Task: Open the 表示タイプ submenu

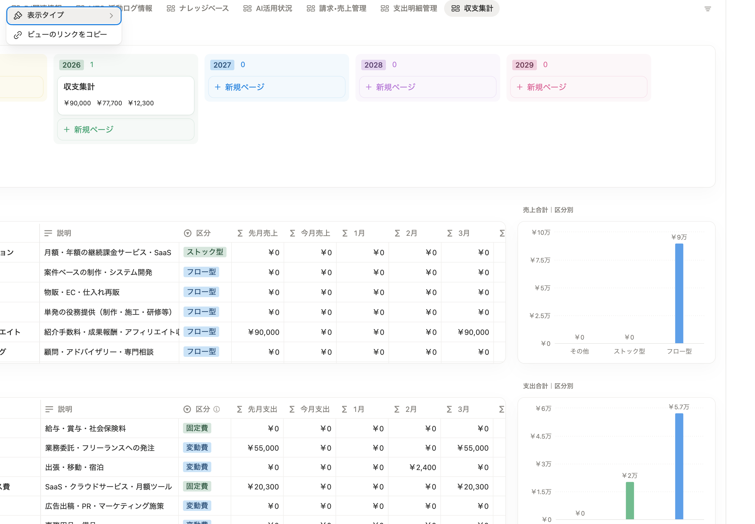Action: (x=64, y=15)
